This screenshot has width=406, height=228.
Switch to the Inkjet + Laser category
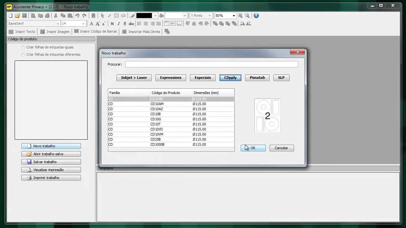[134, 78]
